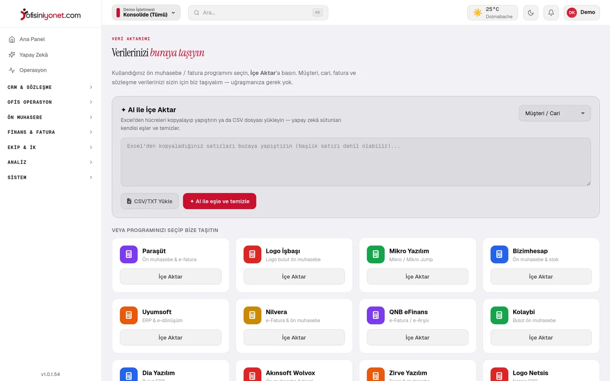Click the Nilvera yellow icon
The image size is (610, 381).
pyautogui.click(x=252, y=315)
